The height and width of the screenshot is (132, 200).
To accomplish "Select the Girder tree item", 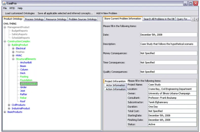I will [23, 87].
